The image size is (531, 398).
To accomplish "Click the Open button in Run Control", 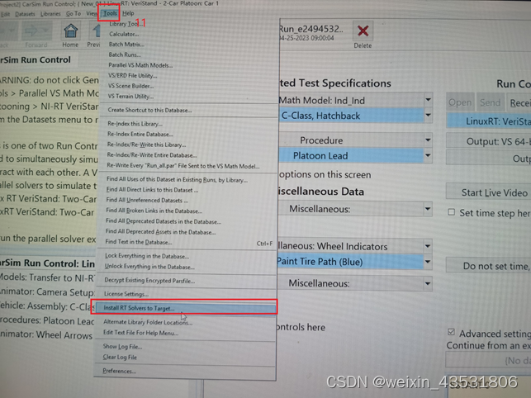I will (459, 102).
